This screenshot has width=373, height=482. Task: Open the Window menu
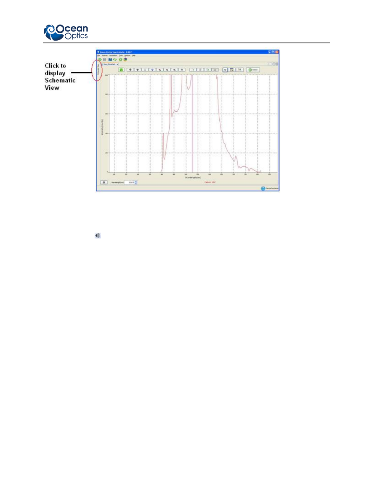[127, 55]
